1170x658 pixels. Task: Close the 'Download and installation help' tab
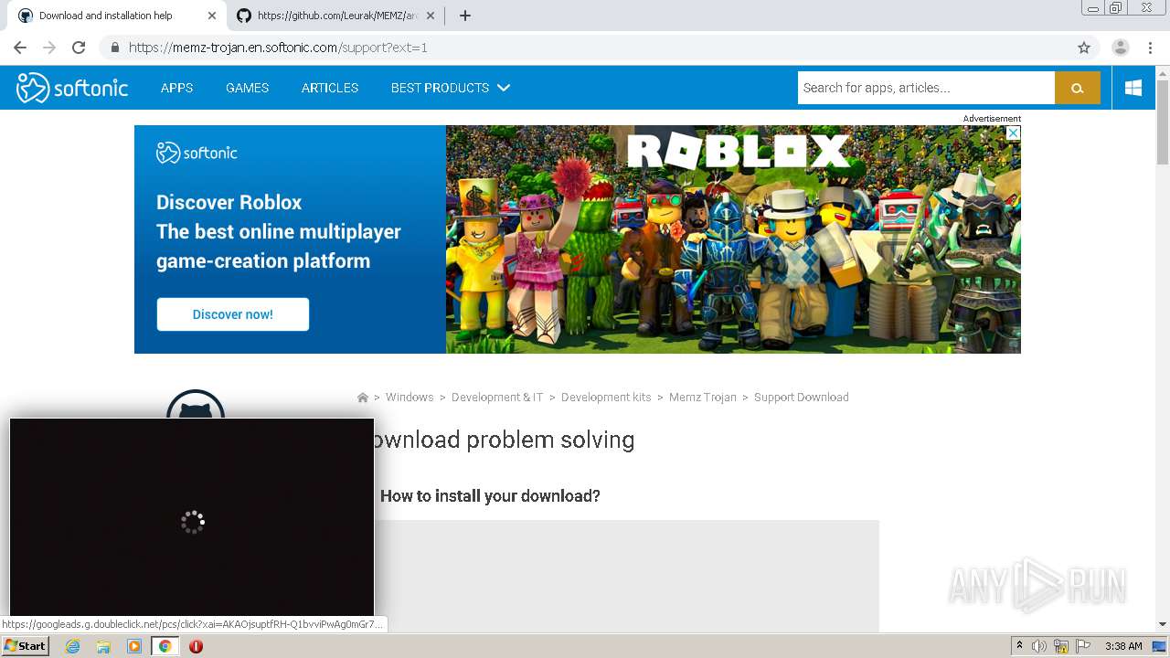click(x=212, y=16)
